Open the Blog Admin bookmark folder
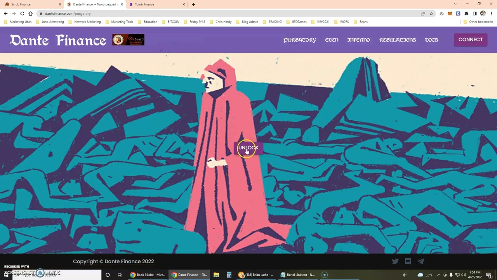Screen dimensions: 497x280 tap(247, 22)
